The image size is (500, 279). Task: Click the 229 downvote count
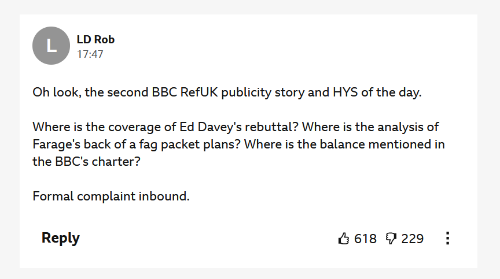point(412,239)
